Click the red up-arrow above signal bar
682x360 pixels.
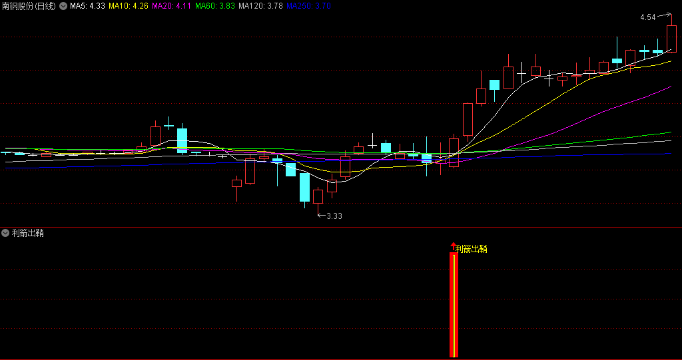(454, 246)
